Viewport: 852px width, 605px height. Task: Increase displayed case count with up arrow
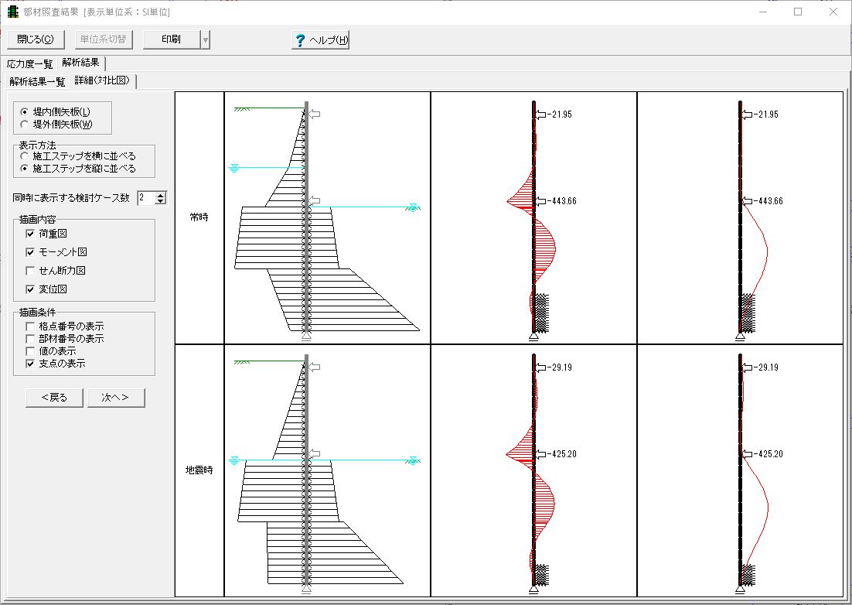[161, 195]
